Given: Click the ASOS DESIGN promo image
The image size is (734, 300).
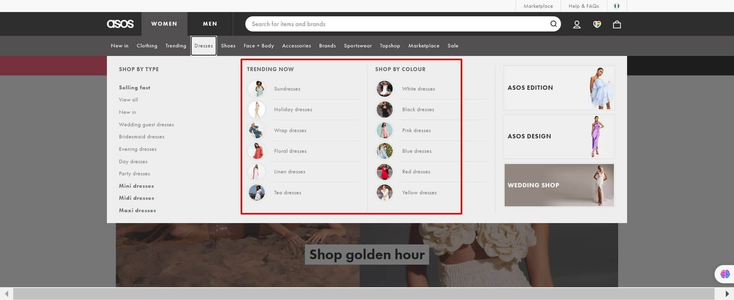Looking at the screenshot, I should coord(558,136).
